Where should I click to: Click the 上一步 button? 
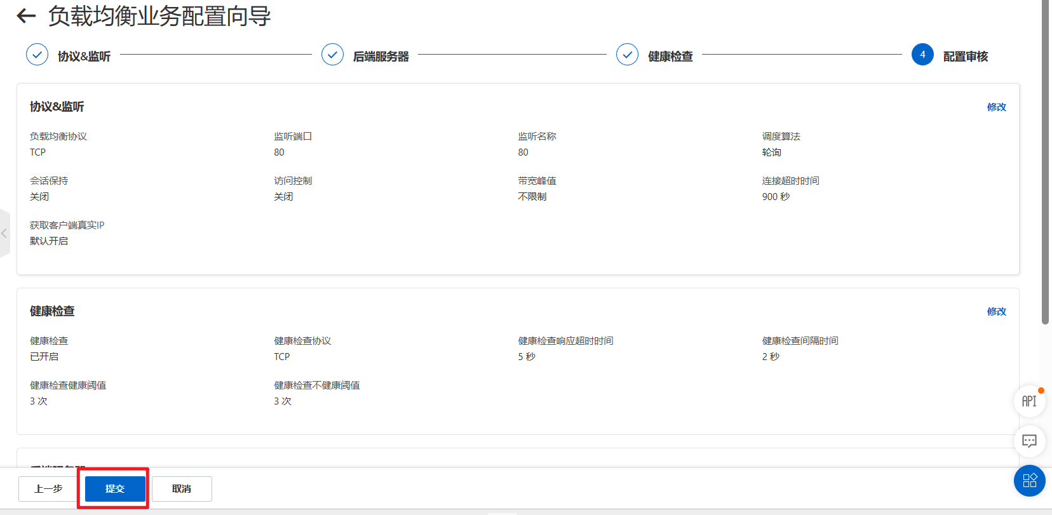[48, 489]
